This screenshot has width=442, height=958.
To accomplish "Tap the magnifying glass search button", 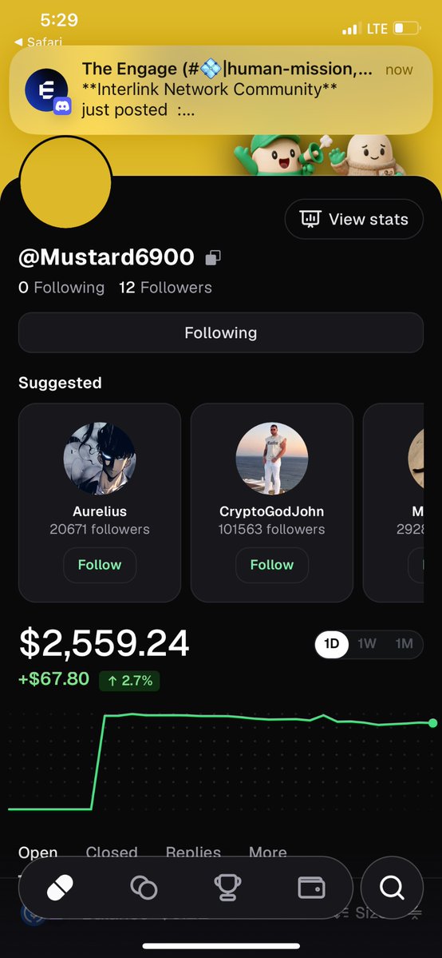I will 392,887.
